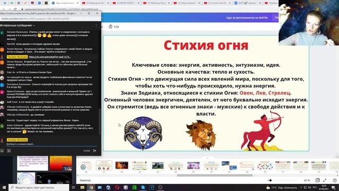Image resolution: width=339 pixels, height=191 pixels.
Task: Close the '(1) Медитация' YouTube tab
Action: click(x=109, y=3)
